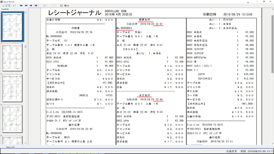Close the preview with the 閉じる button
The image size is (274, 154).
(64, 5)
